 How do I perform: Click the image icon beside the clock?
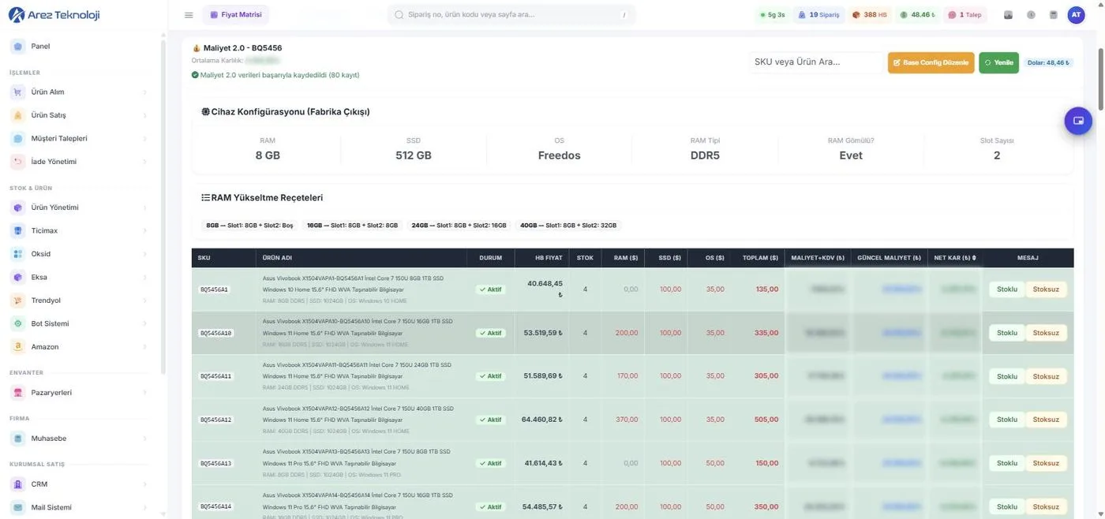click(1009, 15)
